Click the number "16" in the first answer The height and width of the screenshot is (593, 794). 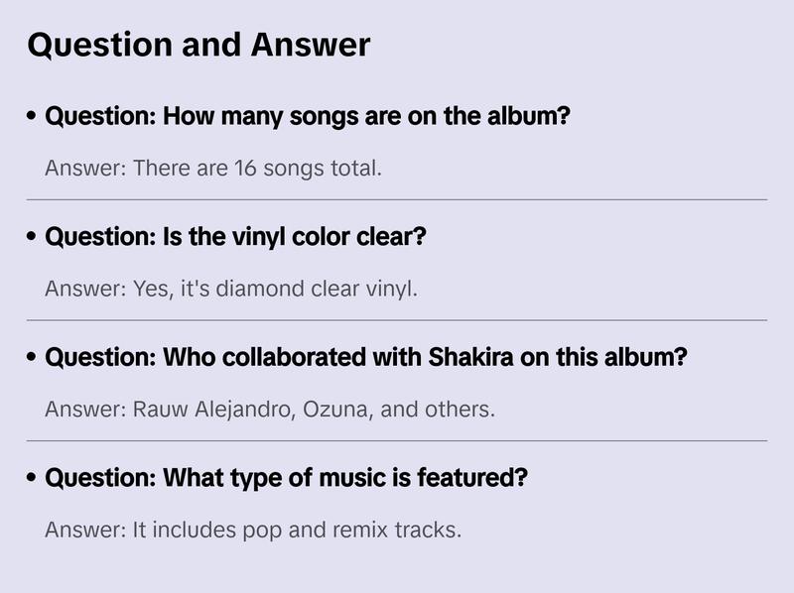[x=245, y=168]
